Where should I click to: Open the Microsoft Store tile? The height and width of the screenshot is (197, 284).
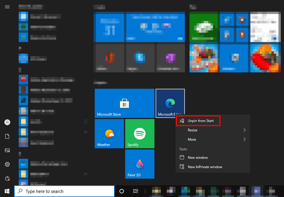coord(124,103)
